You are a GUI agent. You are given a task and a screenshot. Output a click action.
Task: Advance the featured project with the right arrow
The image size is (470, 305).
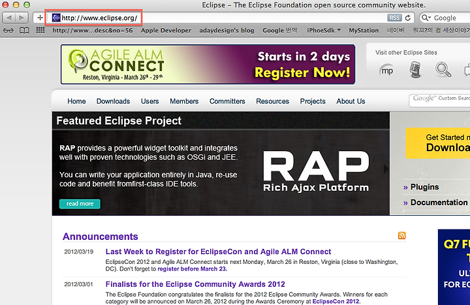pos(386,169)
